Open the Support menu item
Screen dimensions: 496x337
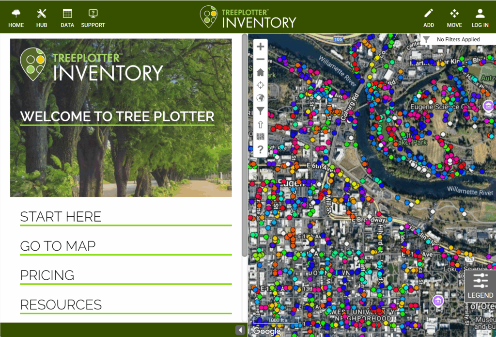(x=93, y=17)
